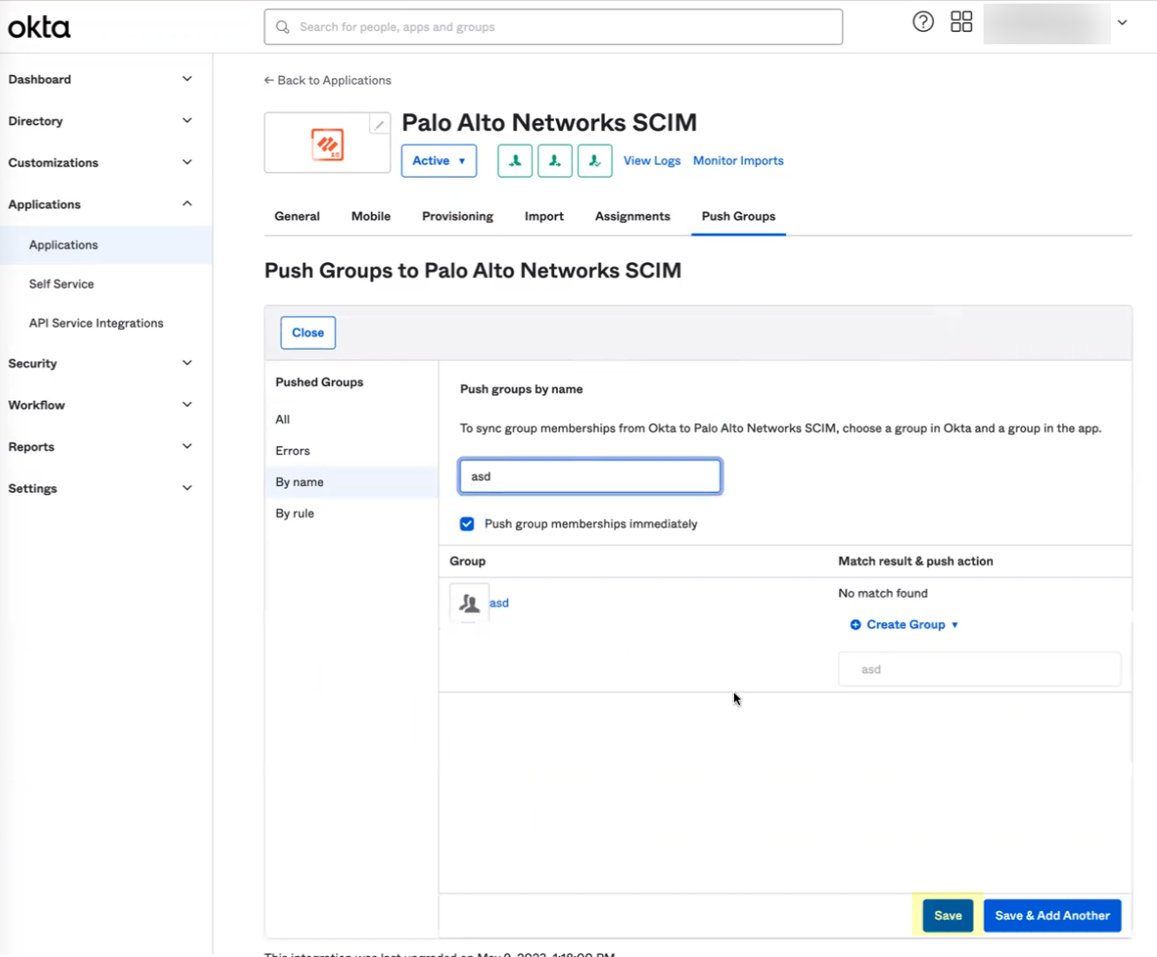Viewport: 1157px width, 957px height.
Task: Open the Assignments tab
Action: (632, 216)
